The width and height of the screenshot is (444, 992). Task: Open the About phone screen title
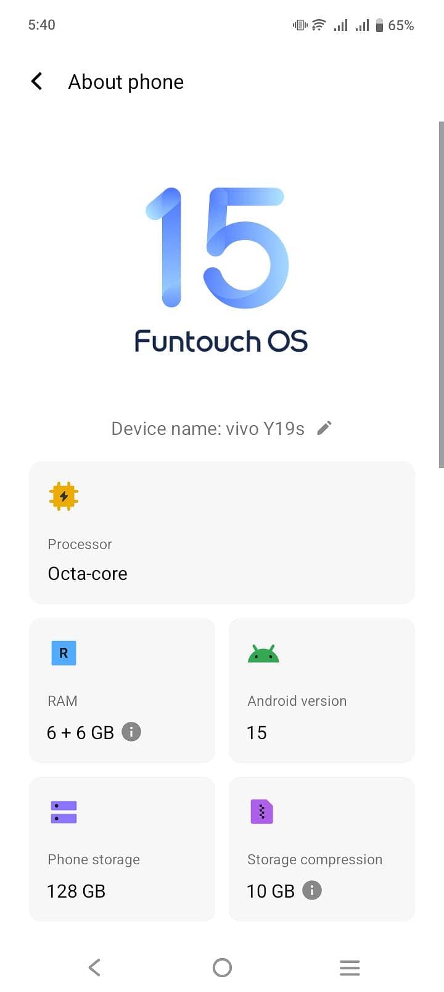[125, 81]
